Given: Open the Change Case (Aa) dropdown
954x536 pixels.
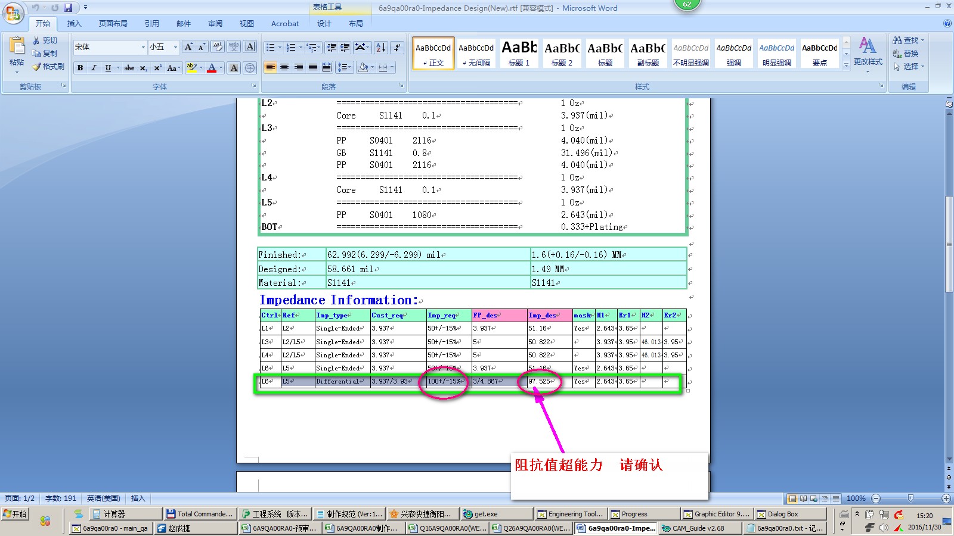Looking at the screenshot, I should point(174,68).
